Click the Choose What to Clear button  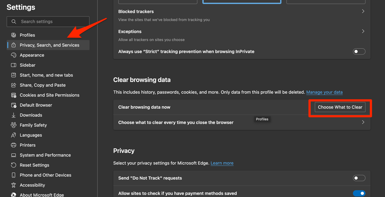tap(340, 107)
